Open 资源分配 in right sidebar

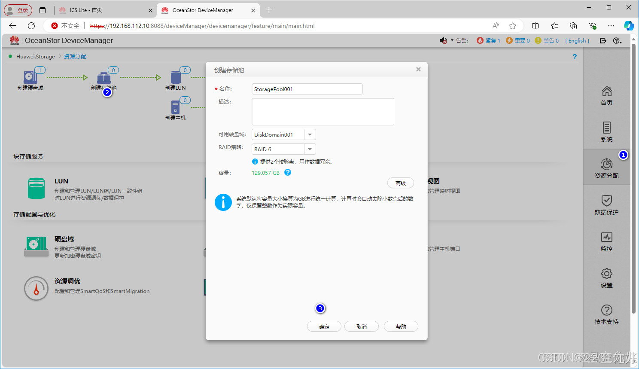[x=606, y=168]
